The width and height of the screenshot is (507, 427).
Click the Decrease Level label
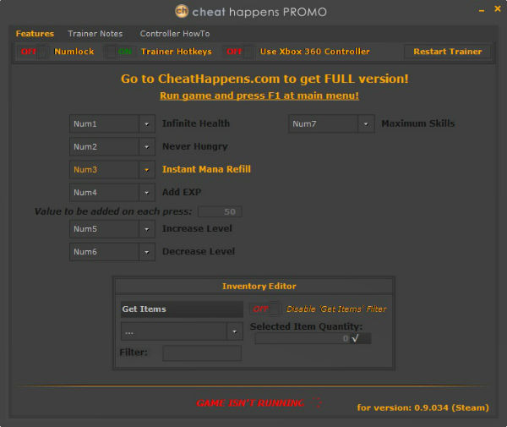[199, 251]
